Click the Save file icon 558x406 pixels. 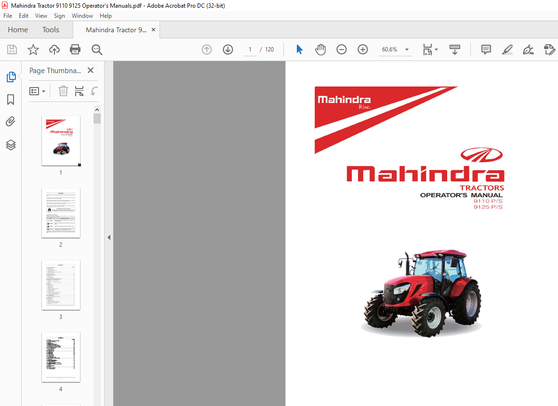tap(12, 50)
